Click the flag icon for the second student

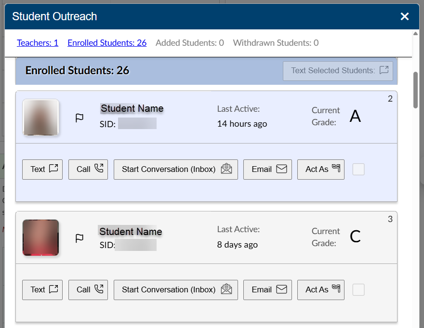tap(79, 237)
